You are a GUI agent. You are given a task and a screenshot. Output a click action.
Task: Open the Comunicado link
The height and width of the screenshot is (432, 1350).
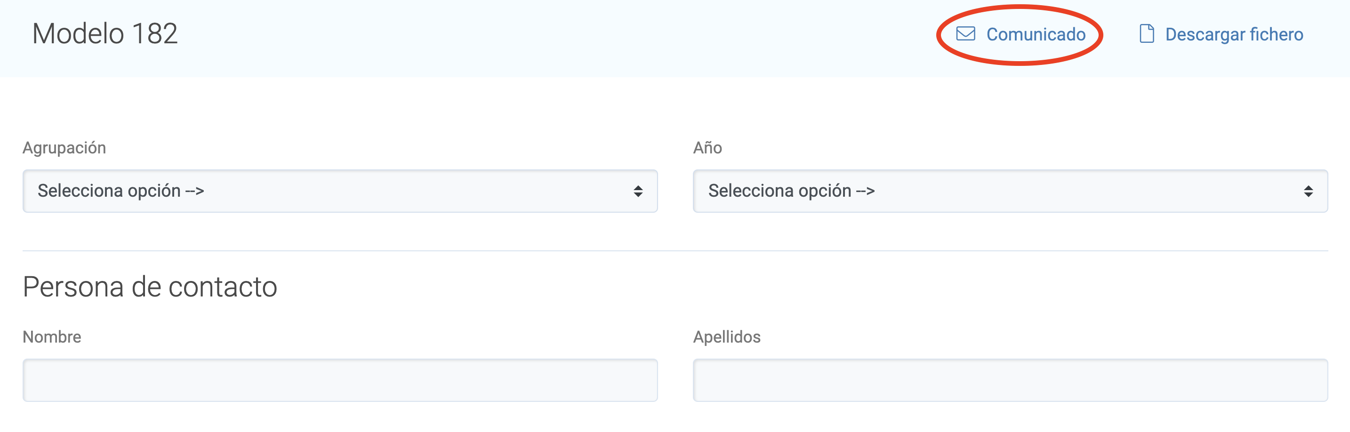point(1036,34)
